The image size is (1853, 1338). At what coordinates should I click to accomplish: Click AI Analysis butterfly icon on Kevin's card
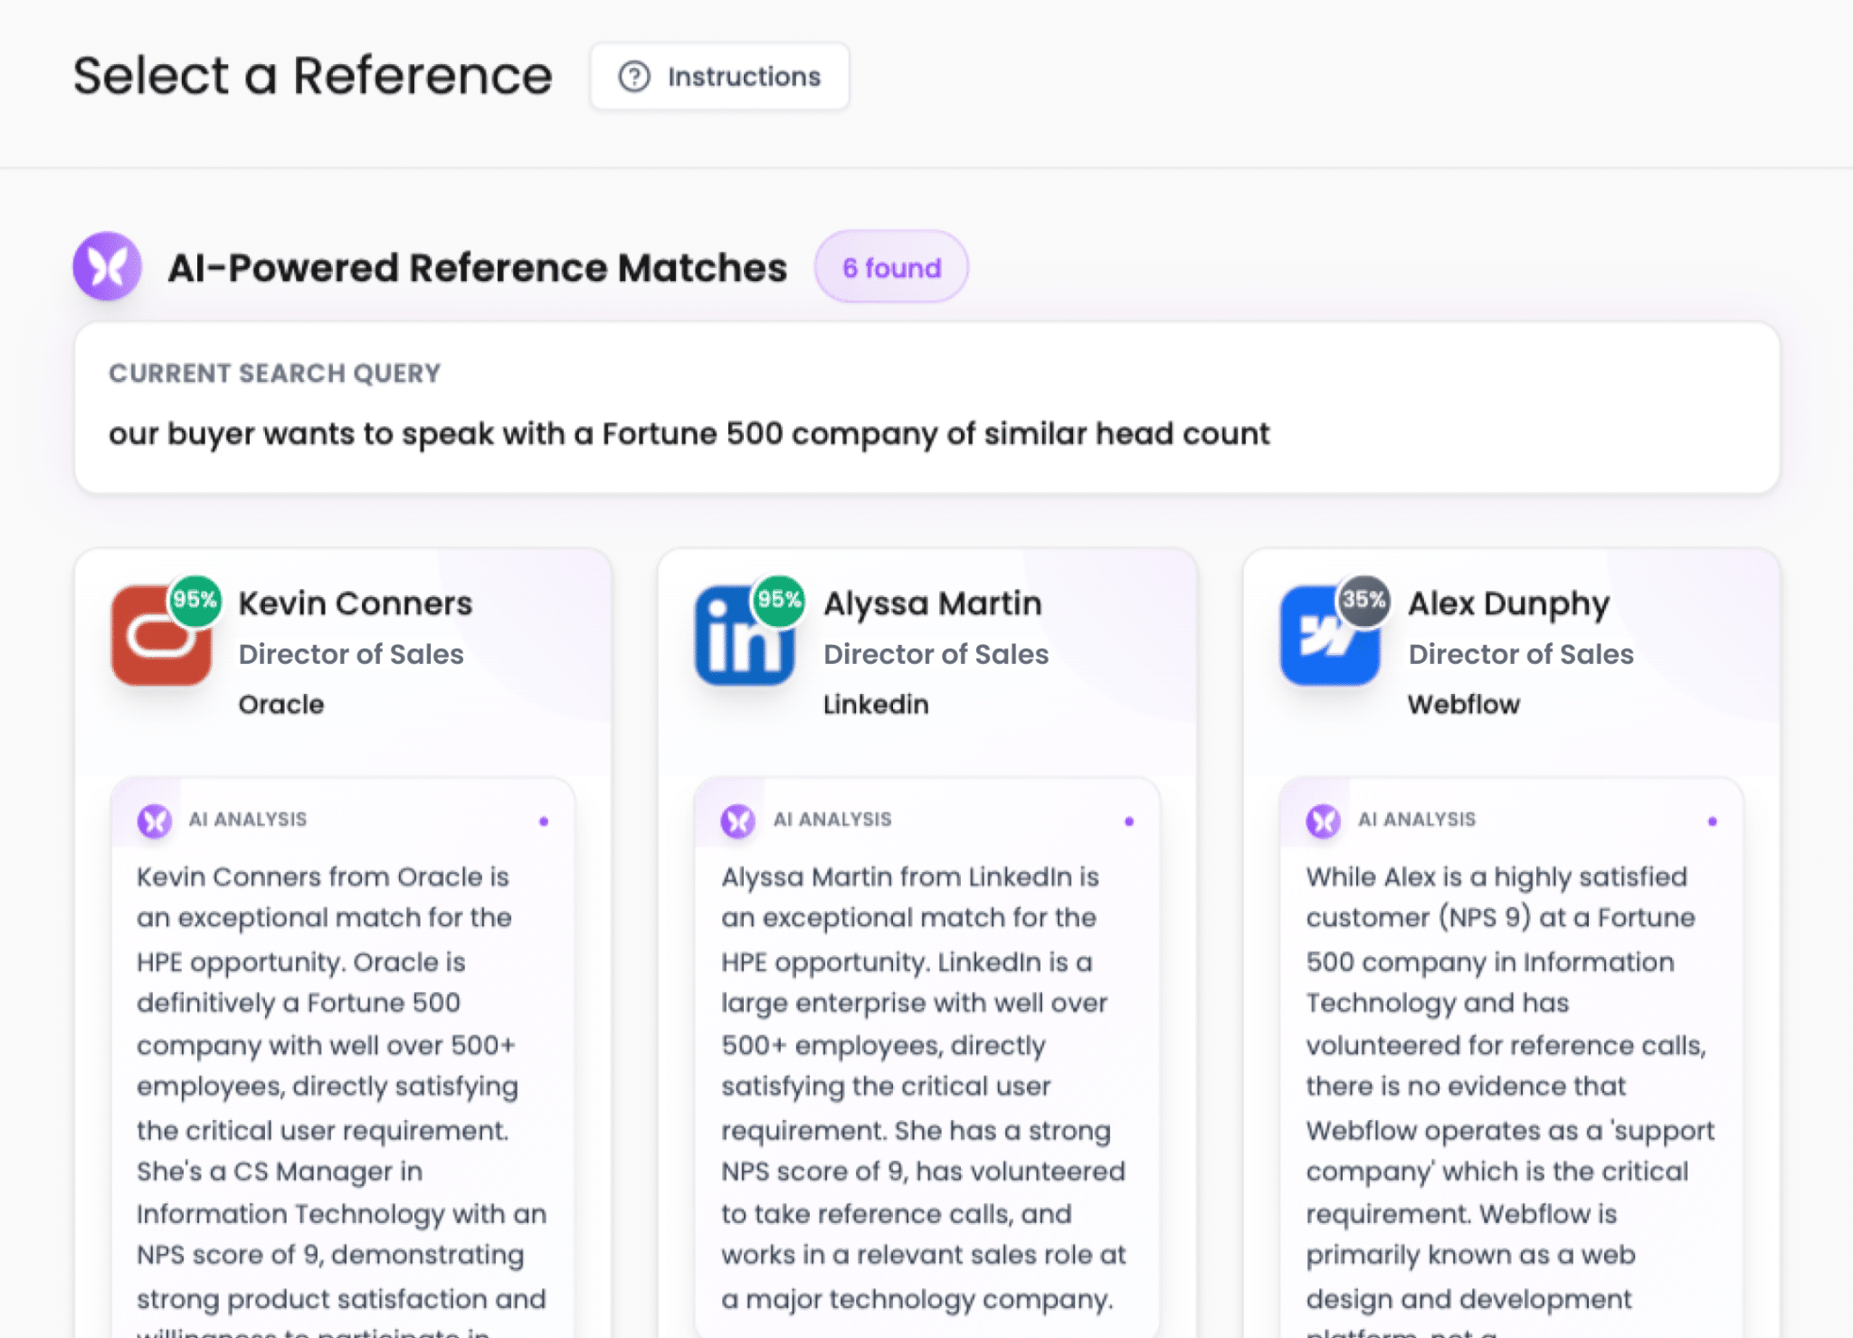155,821
